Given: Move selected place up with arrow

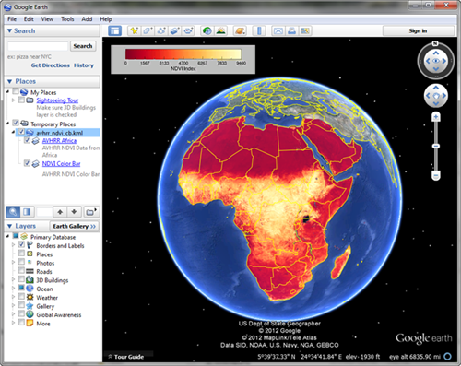Looking at the screenshot, I should point(60,212).
